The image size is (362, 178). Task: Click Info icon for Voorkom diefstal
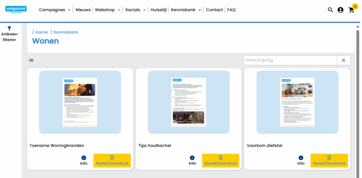(x=301, y=158)
